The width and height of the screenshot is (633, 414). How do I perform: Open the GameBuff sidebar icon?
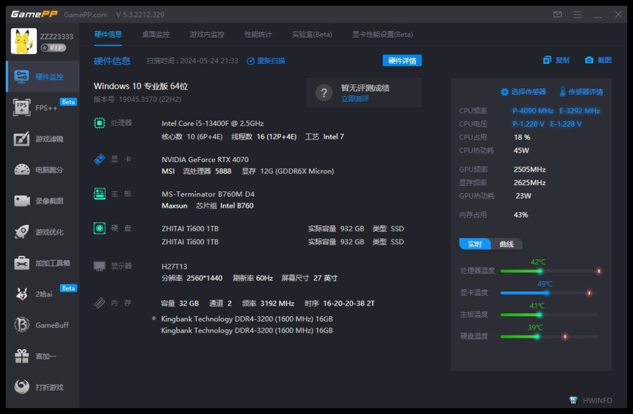(x=22, y=325)
